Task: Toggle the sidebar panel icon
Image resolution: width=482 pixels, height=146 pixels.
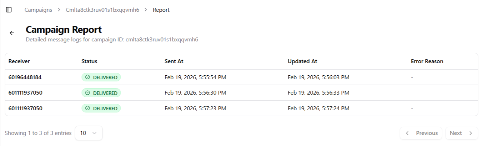Action: coord(9,10)
